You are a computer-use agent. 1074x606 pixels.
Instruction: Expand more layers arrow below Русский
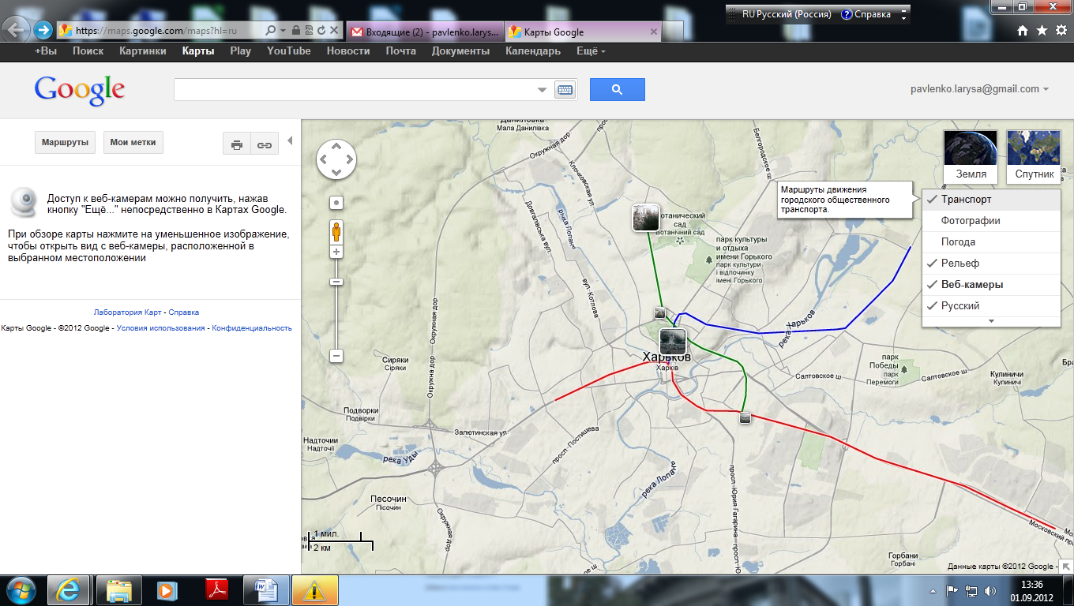click(x=991, y=321)
